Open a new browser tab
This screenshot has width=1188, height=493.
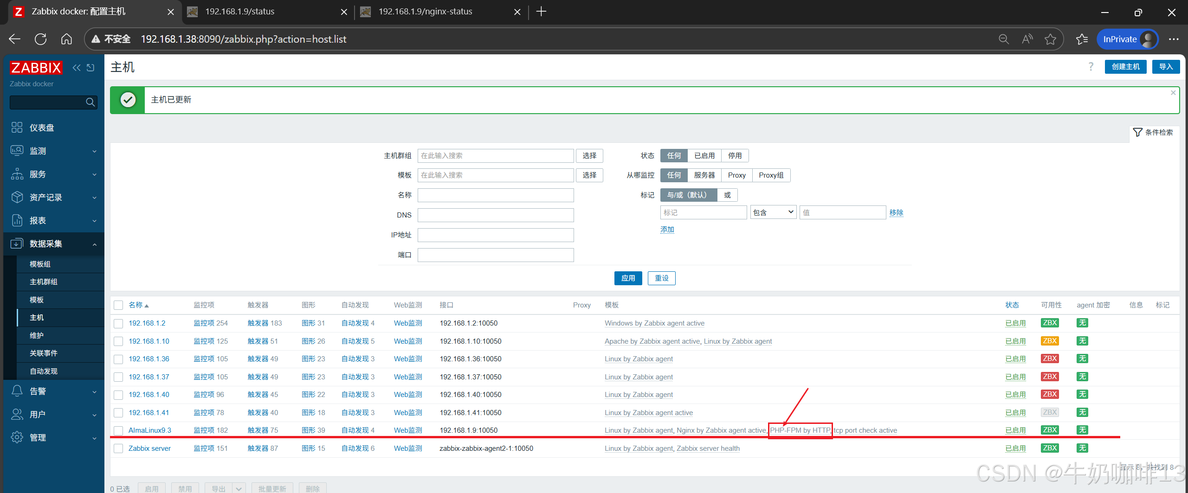pos(541,12)
